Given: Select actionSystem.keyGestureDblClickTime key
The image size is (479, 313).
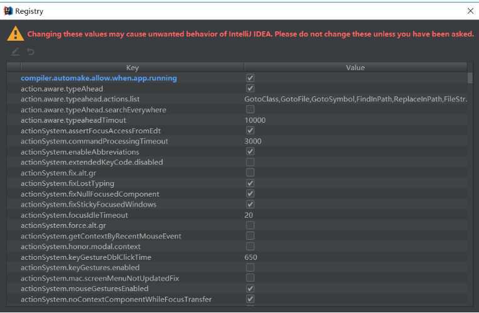Looking at the screenshot, I should point(86,257).
